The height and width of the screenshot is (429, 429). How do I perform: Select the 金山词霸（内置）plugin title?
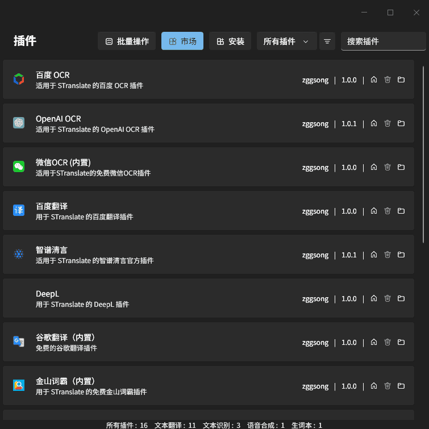65,381
